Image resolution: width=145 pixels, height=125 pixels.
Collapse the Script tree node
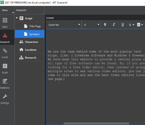pos(17,18)
